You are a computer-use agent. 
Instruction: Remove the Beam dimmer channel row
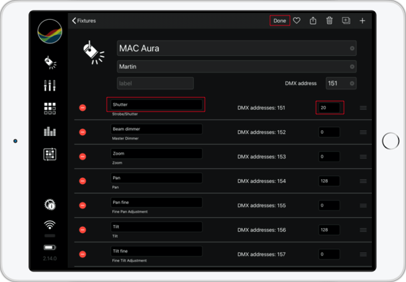pyautogui.click(x=83, y=132)
